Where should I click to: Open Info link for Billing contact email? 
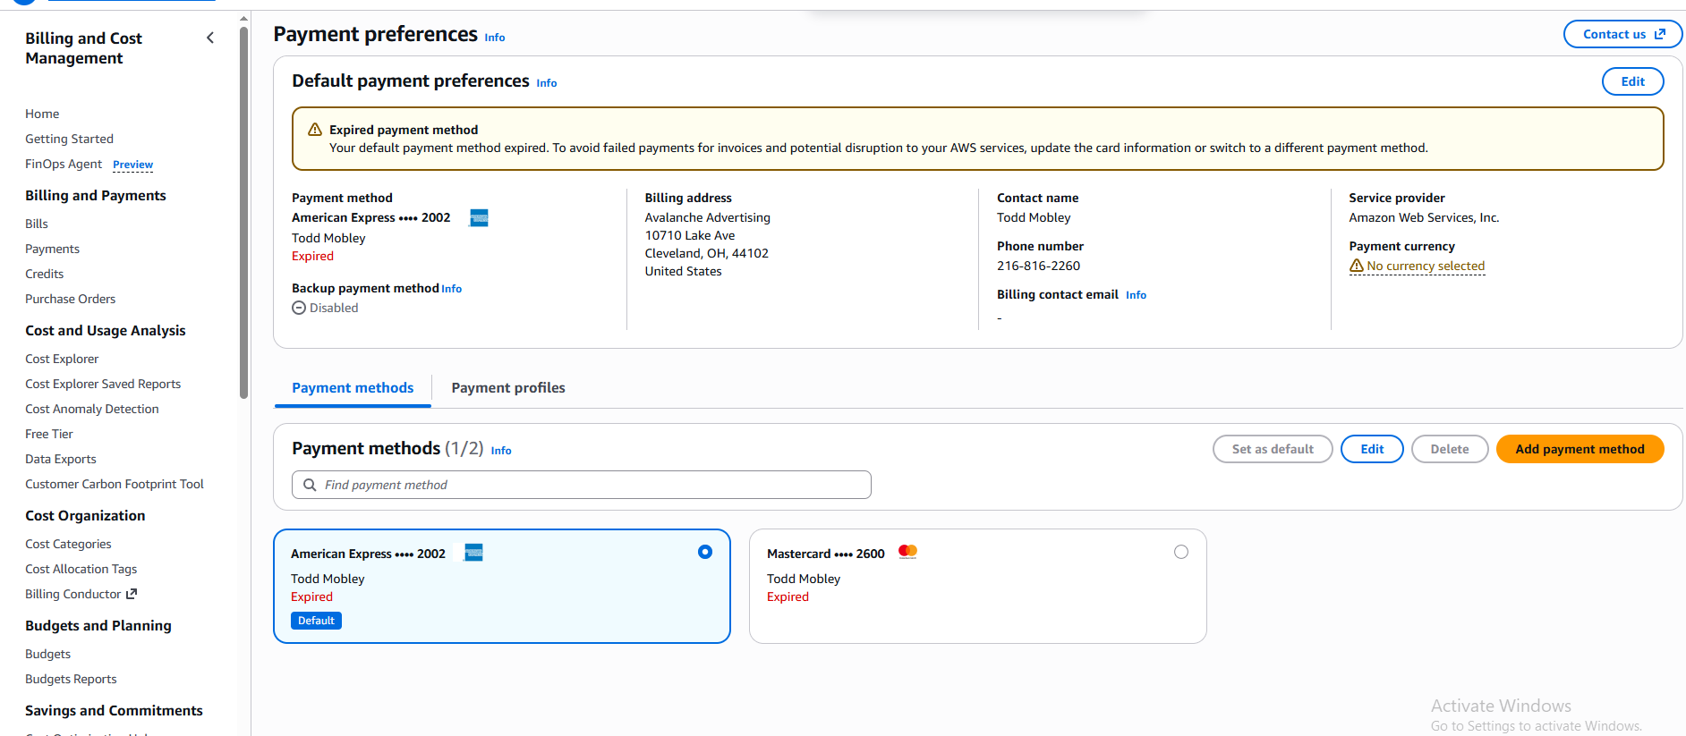pyautogui.click(x=1136, y=295)
